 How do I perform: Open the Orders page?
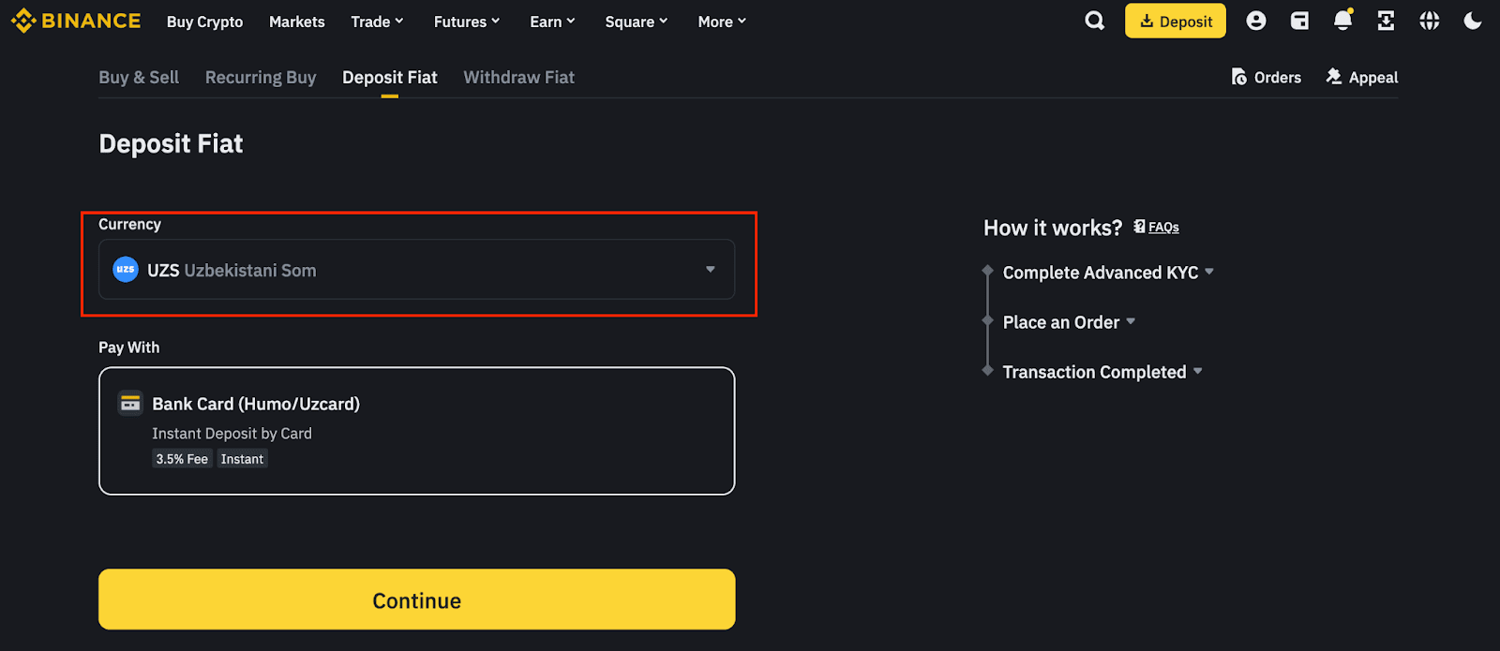click(1267, 78)
